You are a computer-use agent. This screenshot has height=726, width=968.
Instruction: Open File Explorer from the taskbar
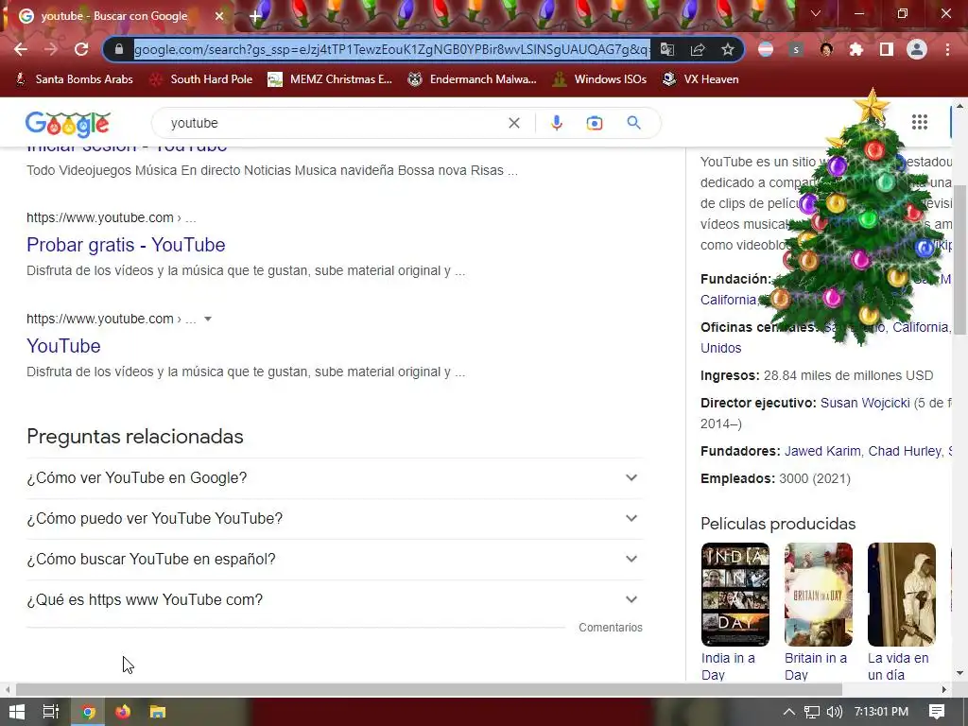158,712
